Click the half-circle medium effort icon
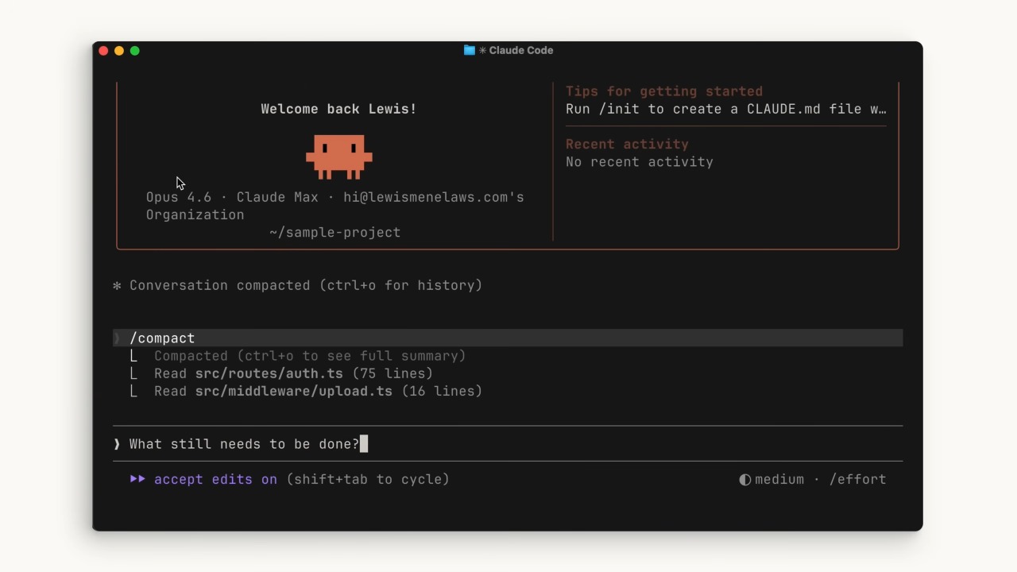Viewport: 1017px width, 572px height. coord(745,480)
